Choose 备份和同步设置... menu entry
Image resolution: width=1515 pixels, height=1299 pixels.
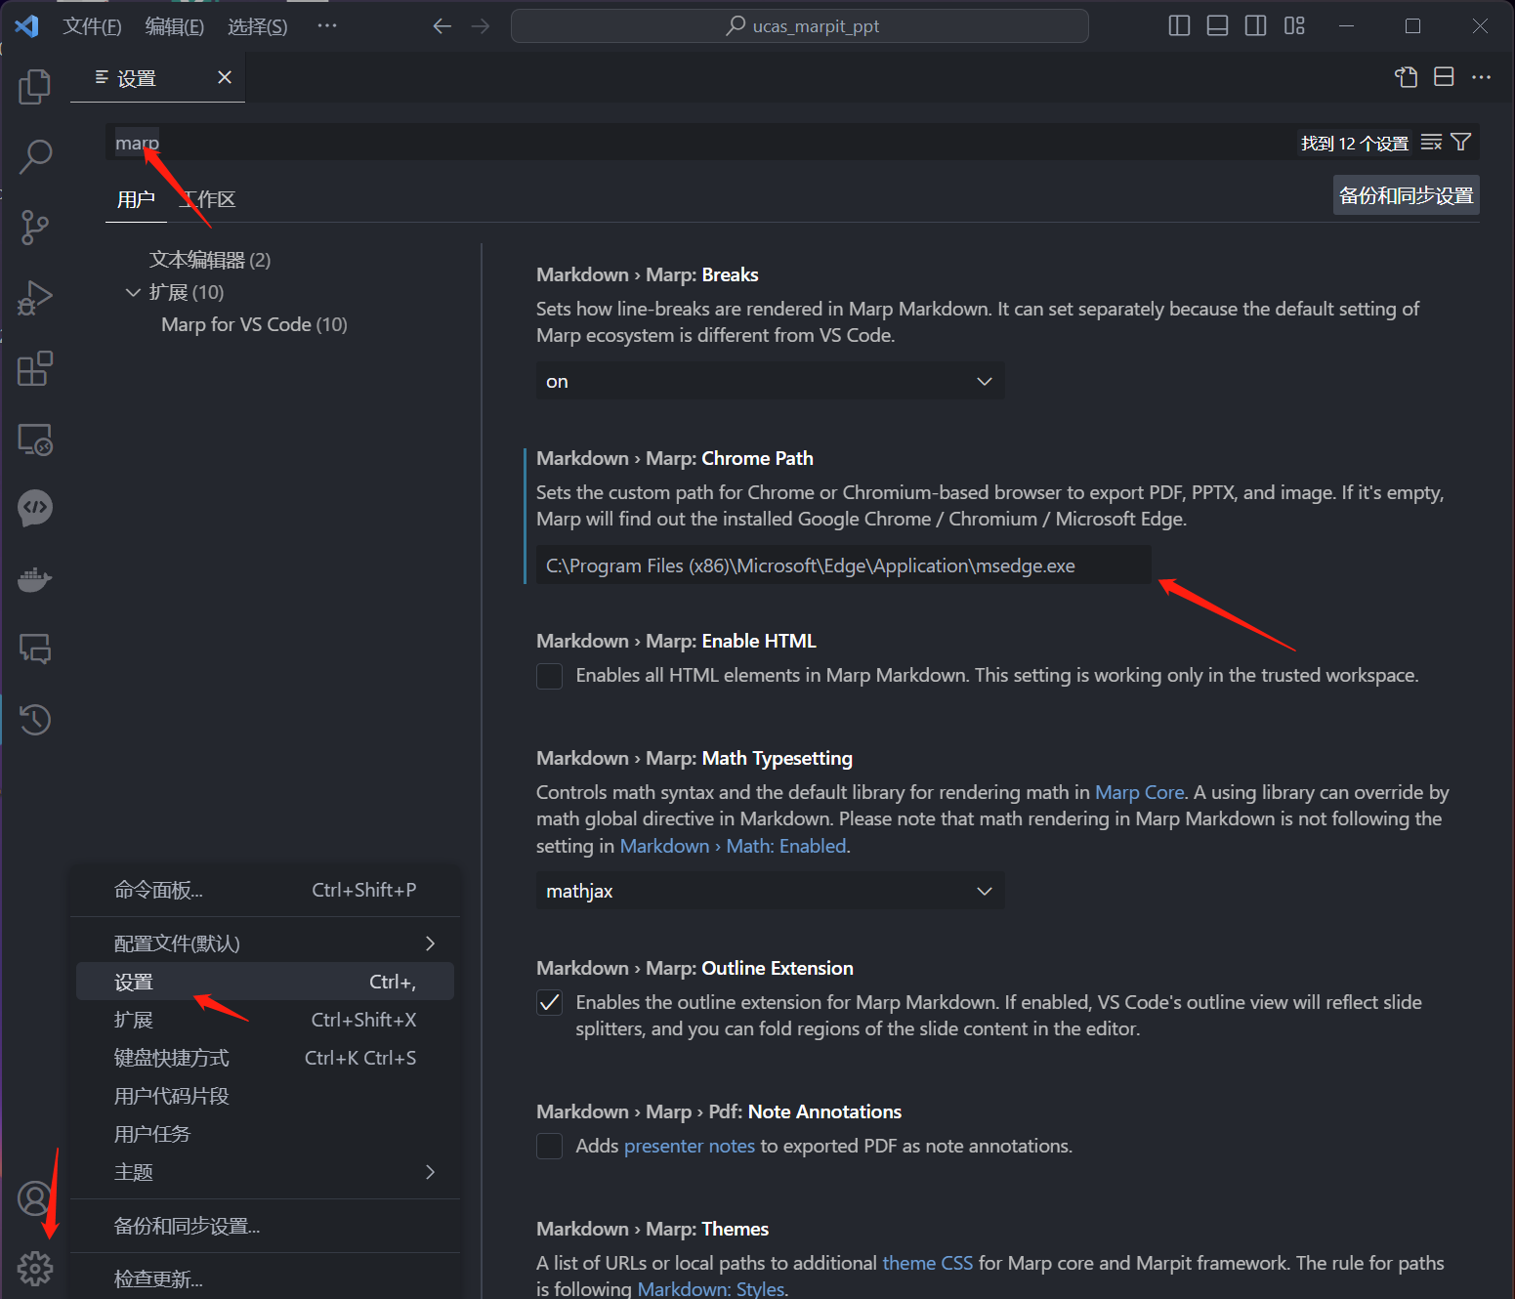[265, 1226]
